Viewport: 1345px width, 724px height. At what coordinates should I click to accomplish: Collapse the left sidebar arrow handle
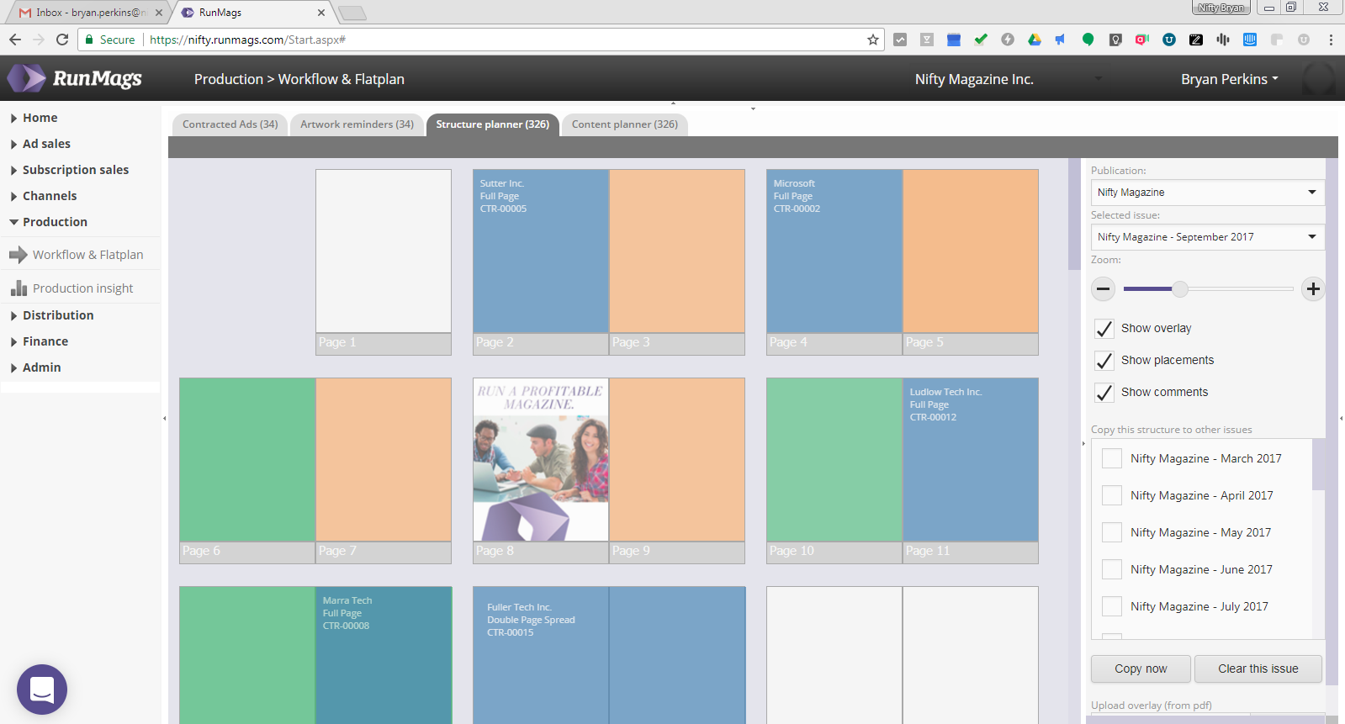coord(164,418)
